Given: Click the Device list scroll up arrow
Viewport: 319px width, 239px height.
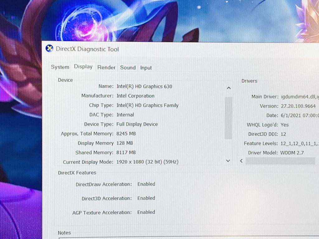Looking at the screenshot, I should click(x=229, y=88).
